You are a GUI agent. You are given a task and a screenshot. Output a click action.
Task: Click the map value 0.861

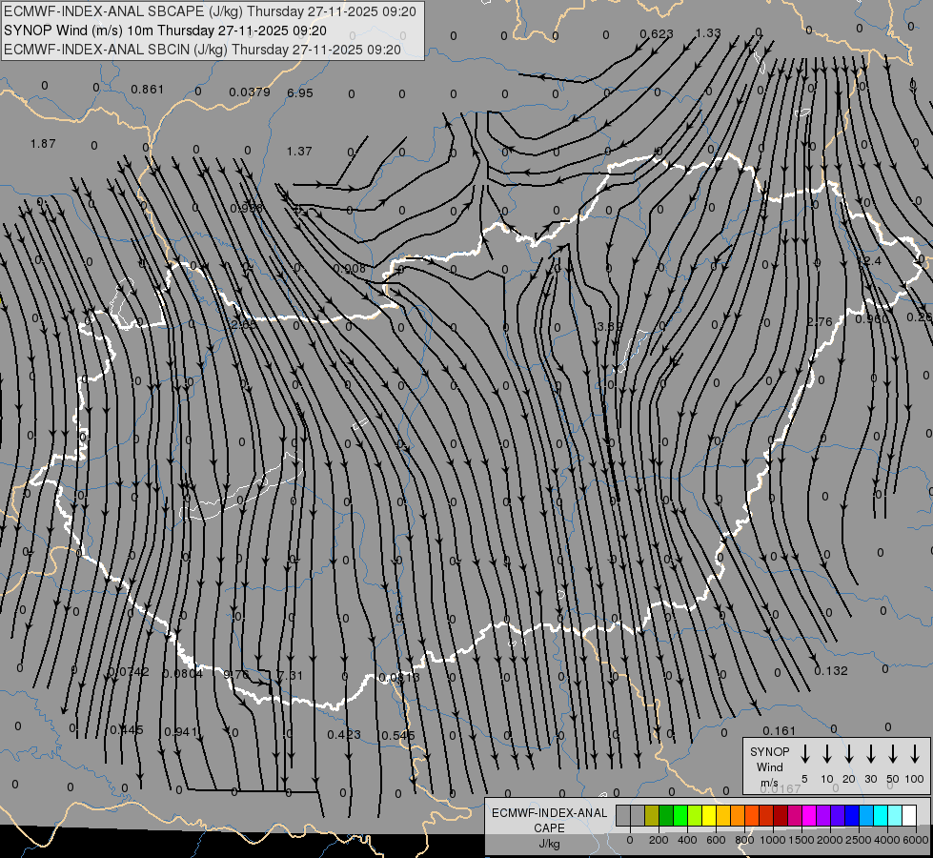point(147,90)
